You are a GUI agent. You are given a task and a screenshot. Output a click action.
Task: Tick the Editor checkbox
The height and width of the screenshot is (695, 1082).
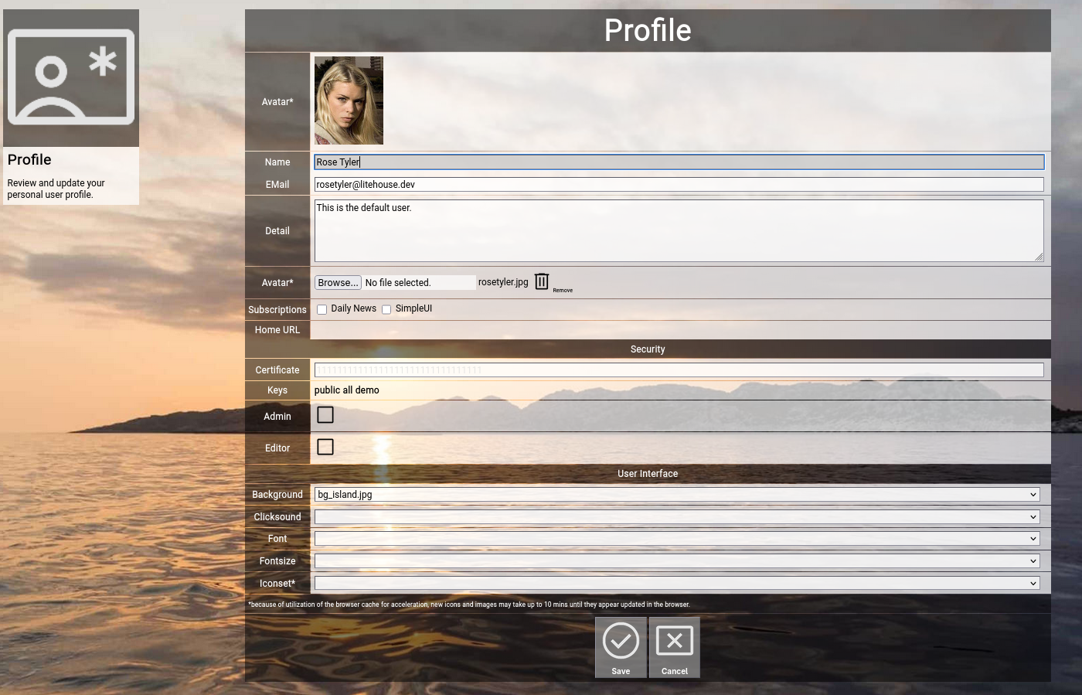[x=325, y=447]
